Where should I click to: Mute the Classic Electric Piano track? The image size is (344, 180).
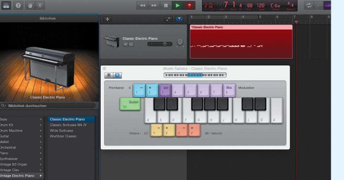125,44
